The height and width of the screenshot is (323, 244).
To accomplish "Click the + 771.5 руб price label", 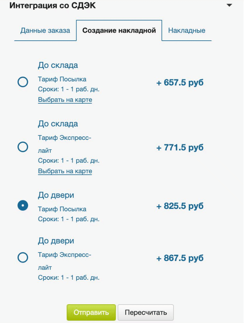I will tap(180, 148).
